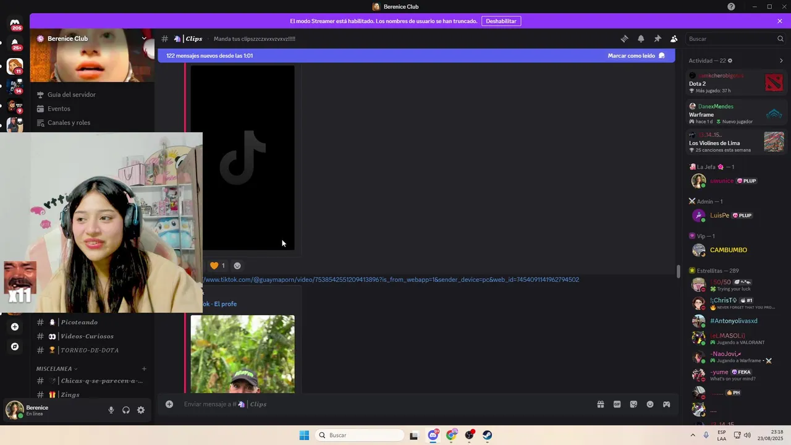Open Chrome from the taskbar

451,435
